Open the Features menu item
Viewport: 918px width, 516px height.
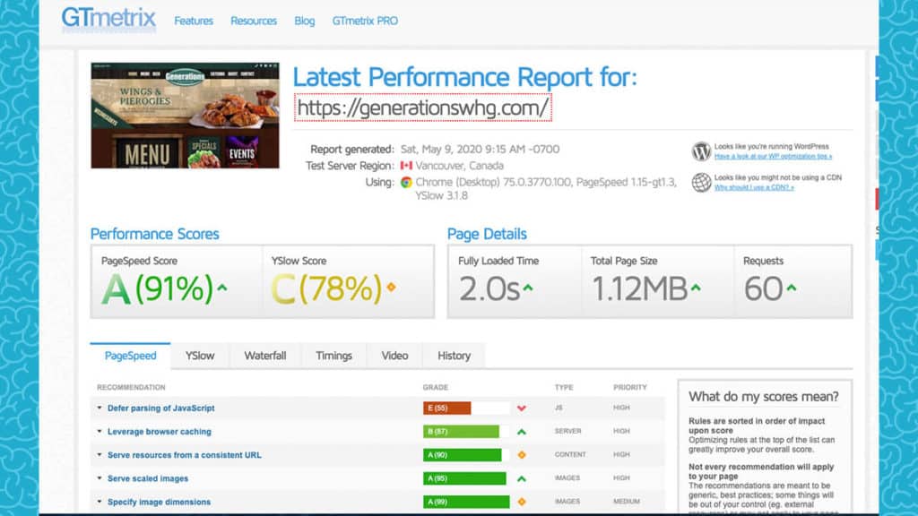click(194, 21)
